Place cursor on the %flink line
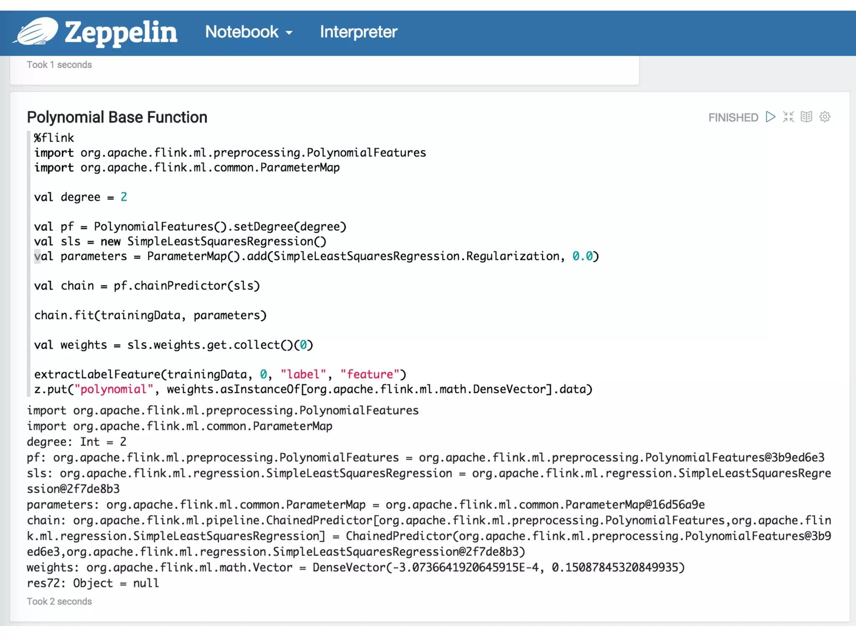 [x=54, y=138]
